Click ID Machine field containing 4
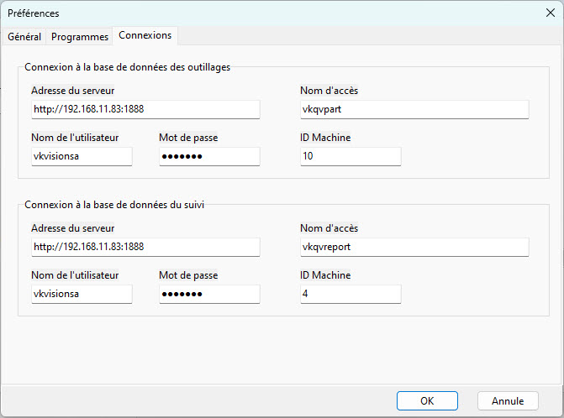564x418 pixels. click(x=350, y=294)
